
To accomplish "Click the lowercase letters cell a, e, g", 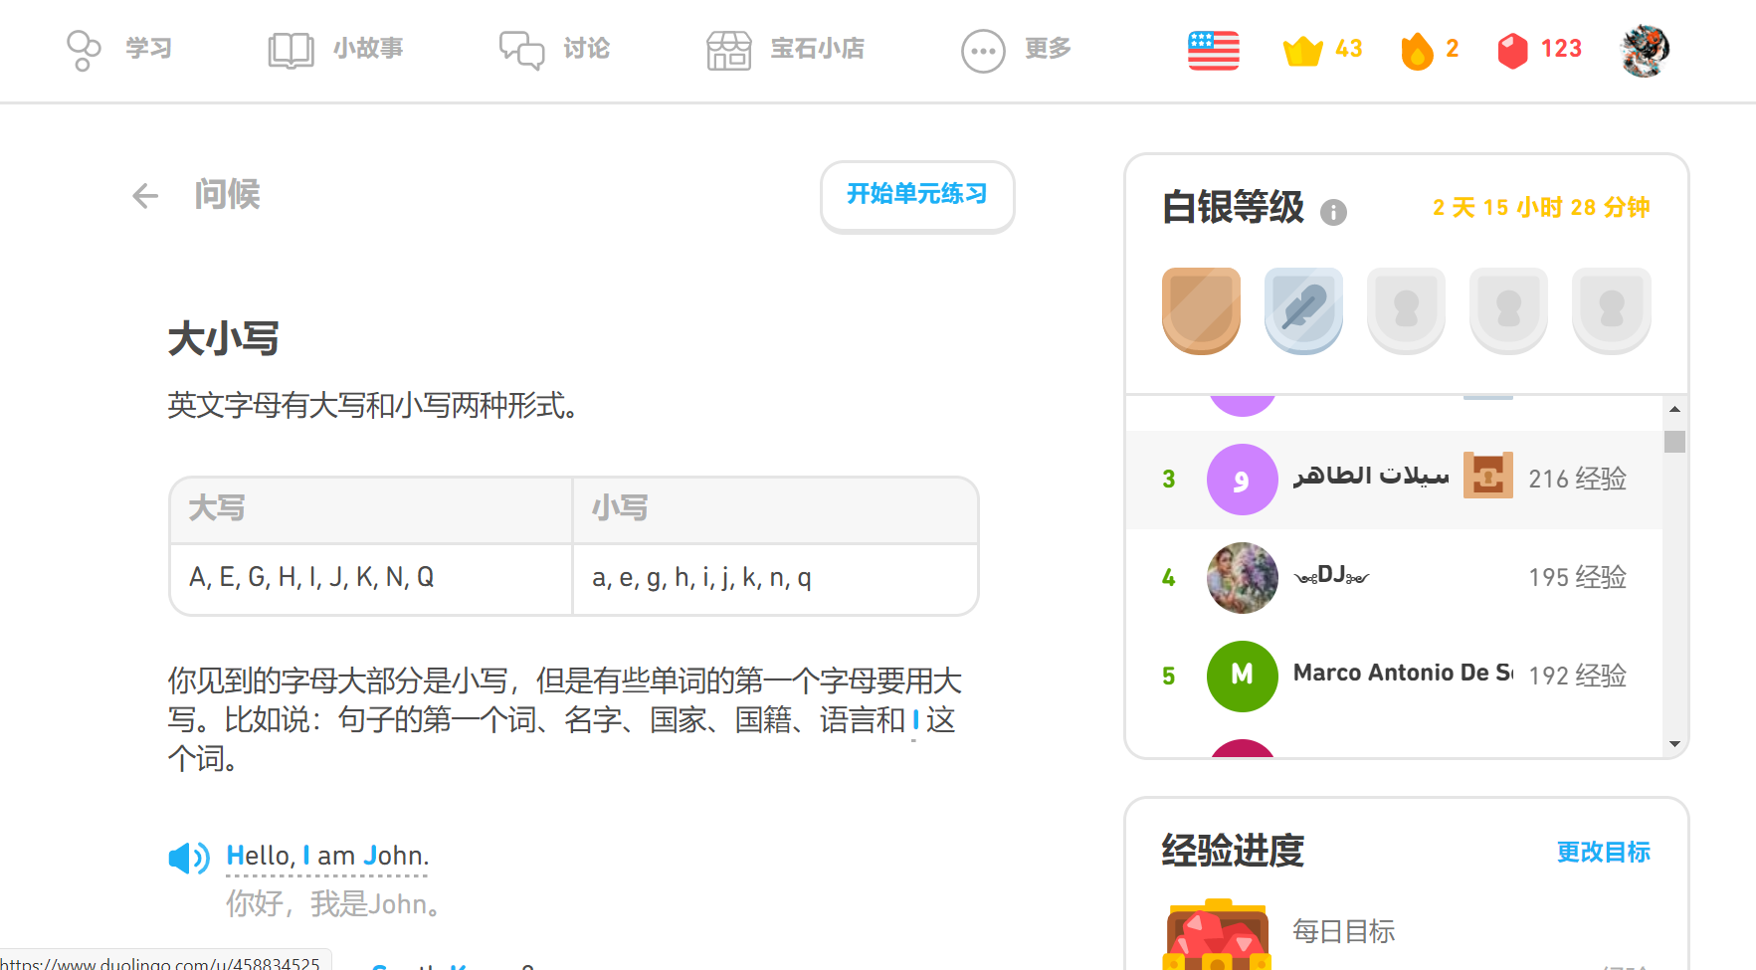I will click(774, 578).
